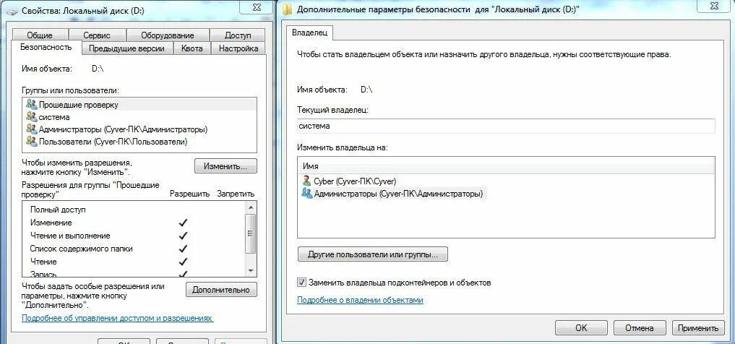Switch to the Общие tab
Image resolution: width=735 pixels, height=344 pixels.
click(x=40, y=35)
